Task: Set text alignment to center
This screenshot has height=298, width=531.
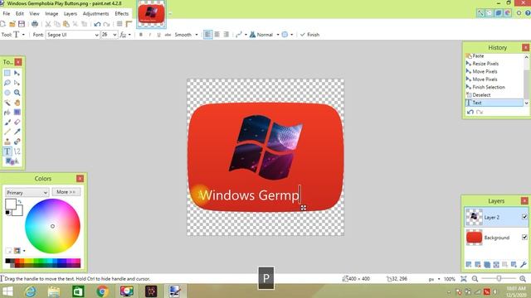Action: click(x=217, y=35)
